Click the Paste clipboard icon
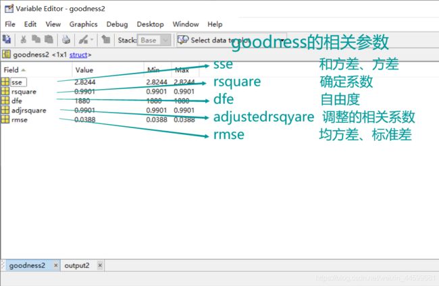 click(x=49, y=39)
